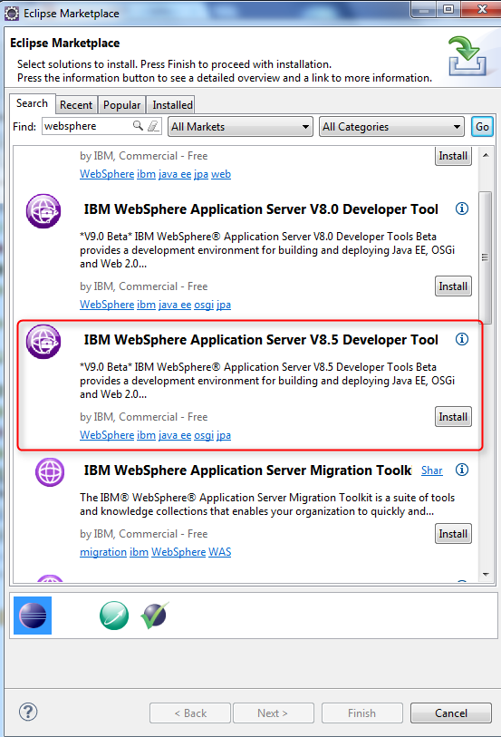
Task: Click IBM WebSphere Application Server V8.5 title
Action: point(261,340)
